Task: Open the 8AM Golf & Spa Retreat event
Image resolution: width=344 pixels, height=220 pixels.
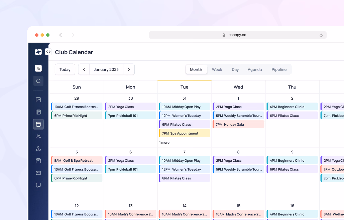Action: (77, 160)
